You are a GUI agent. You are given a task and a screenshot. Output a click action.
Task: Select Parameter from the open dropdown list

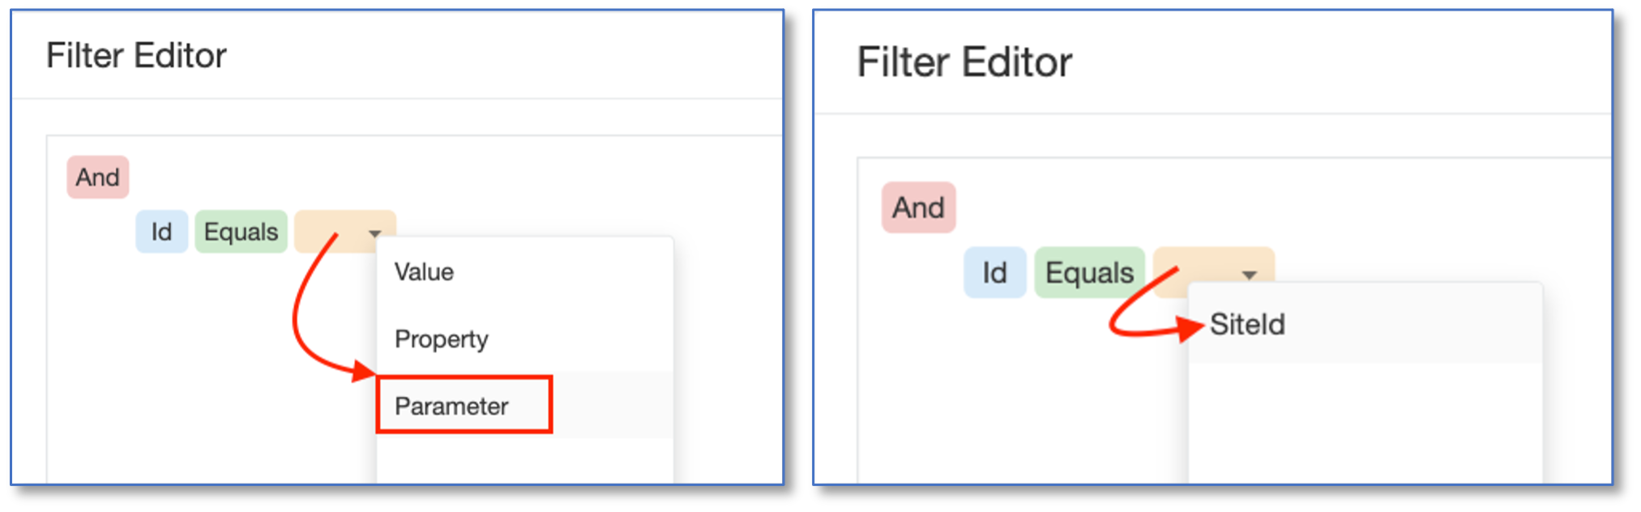click(x=452, y=405)
